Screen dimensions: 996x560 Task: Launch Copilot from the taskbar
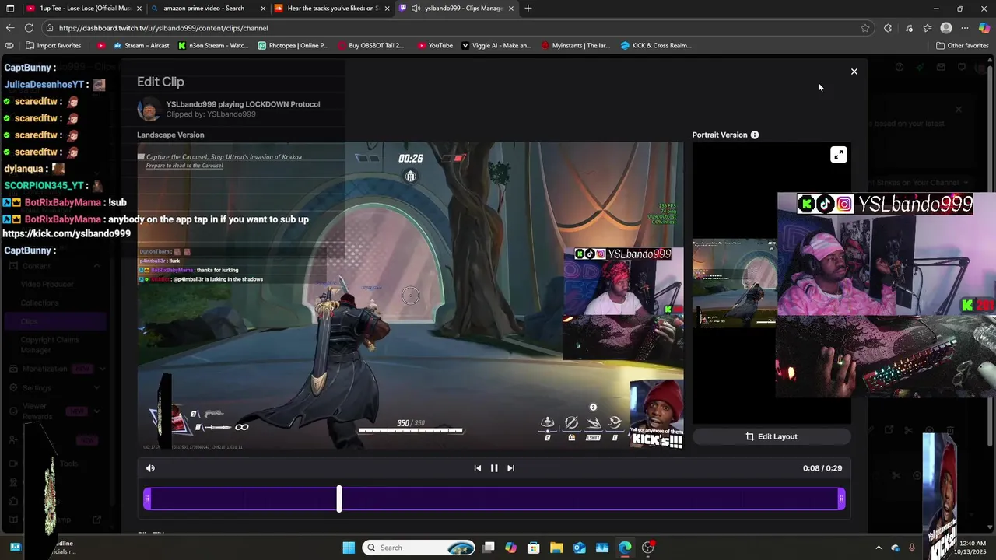(x=510, y=548)
